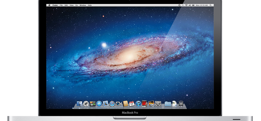Open Address Book in the Dock
Viewport: 261px width, 121px height.
click(125, 104)
